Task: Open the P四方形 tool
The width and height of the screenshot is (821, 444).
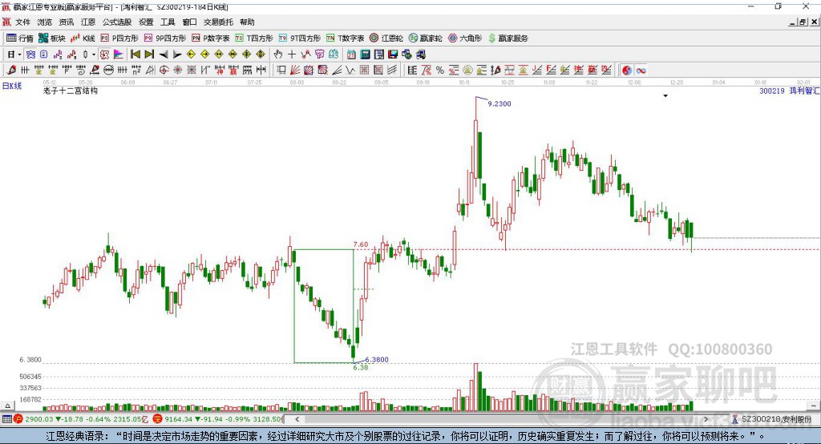Action: pyautogui.click(x=119, y=38)
